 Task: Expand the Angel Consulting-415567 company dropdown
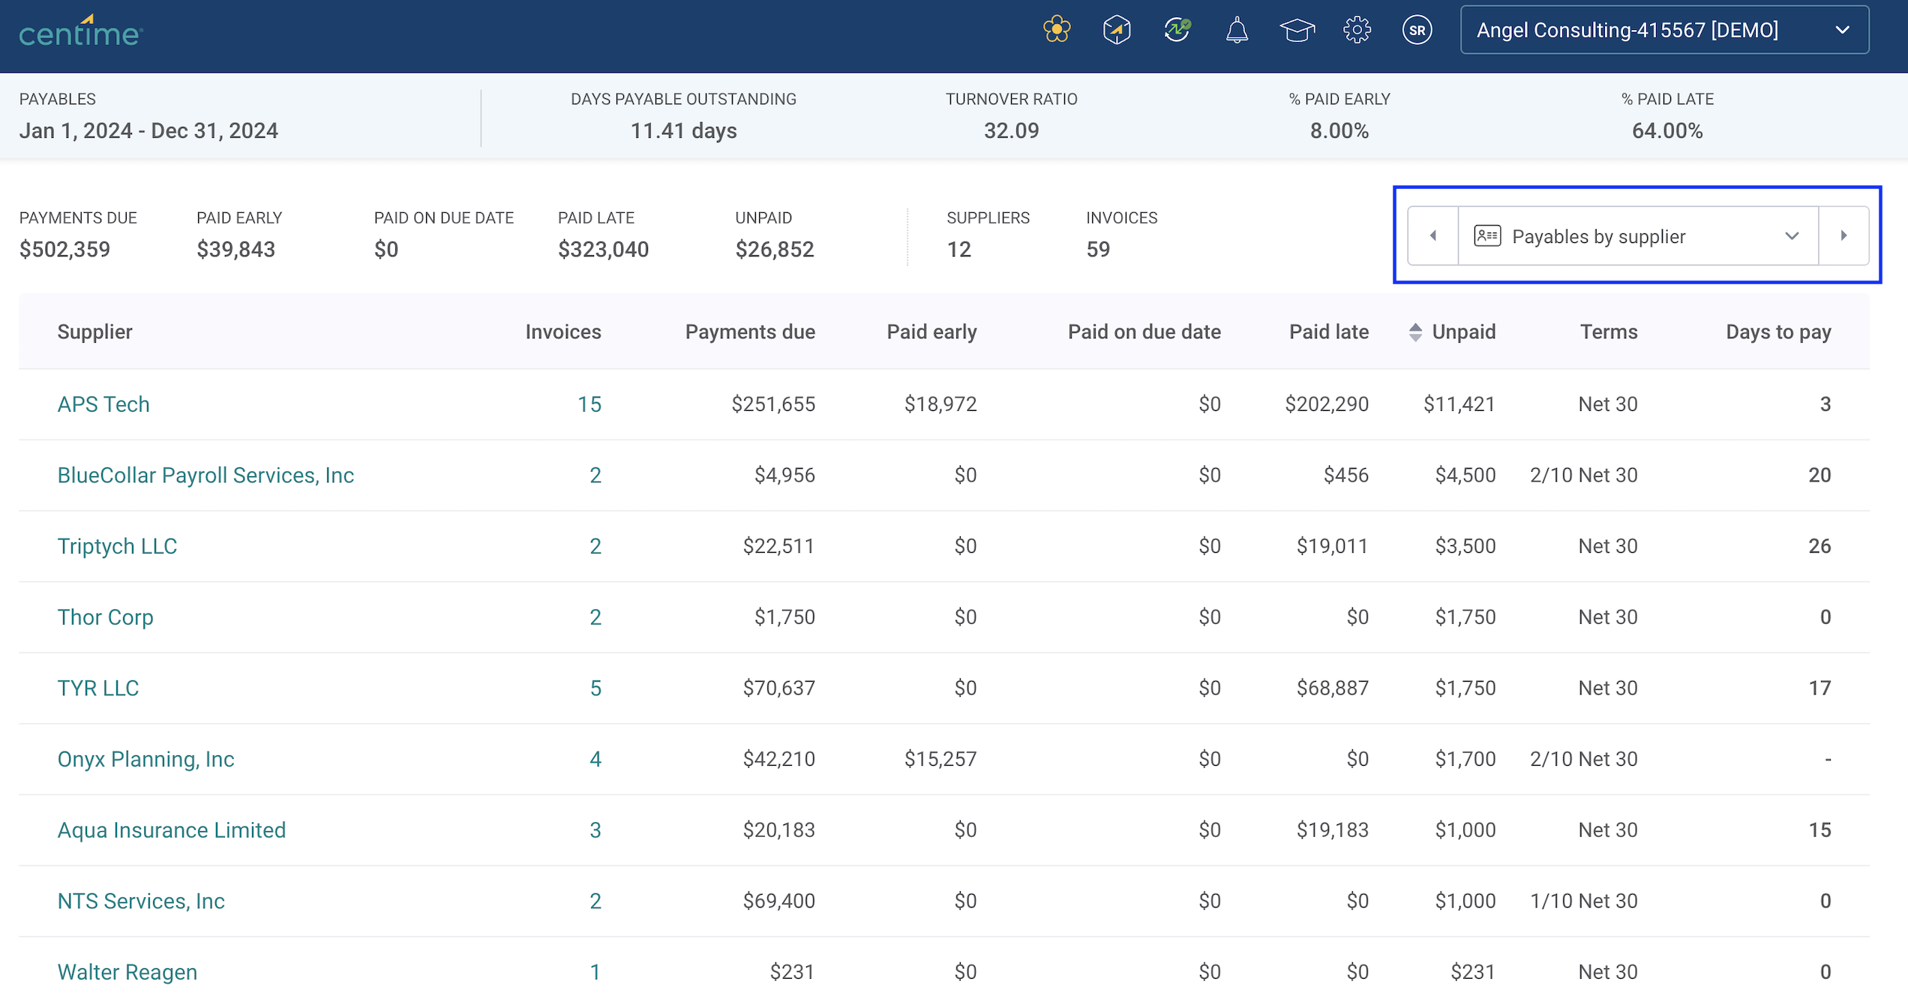point(1664,30)
